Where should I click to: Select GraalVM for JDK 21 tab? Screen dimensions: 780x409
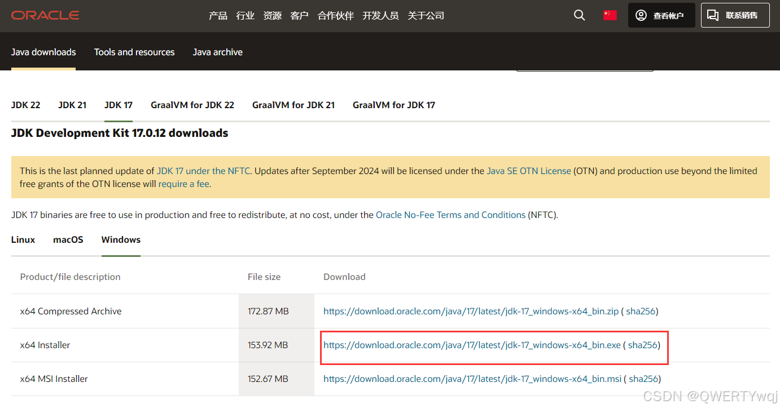pos(293,105)
